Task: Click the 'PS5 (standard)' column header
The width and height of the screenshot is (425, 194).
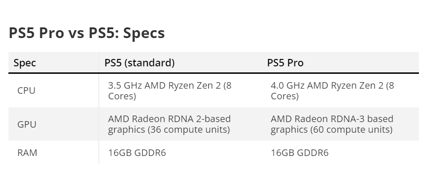Action: 140,63
